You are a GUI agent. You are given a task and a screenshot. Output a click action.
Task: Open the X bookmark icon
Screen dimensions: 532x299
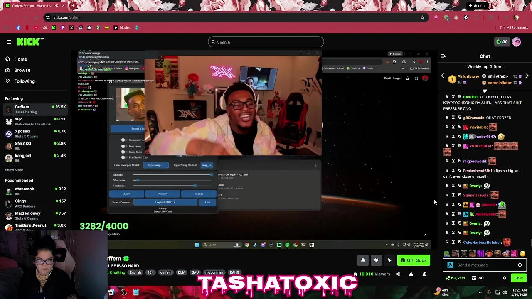click(x=71, y=28)
